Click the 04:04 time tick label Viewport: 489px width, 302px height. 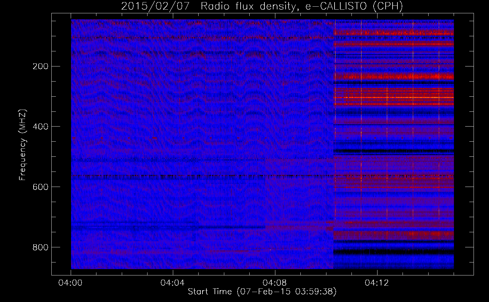click(173, 283)
